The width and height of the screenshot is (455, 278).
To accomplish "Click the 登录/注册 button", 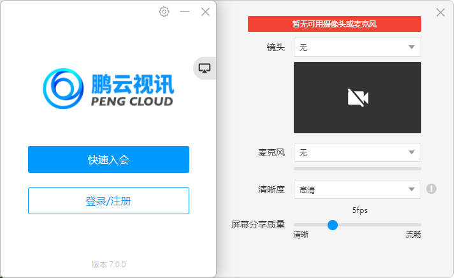I will (x=108, y=201).
